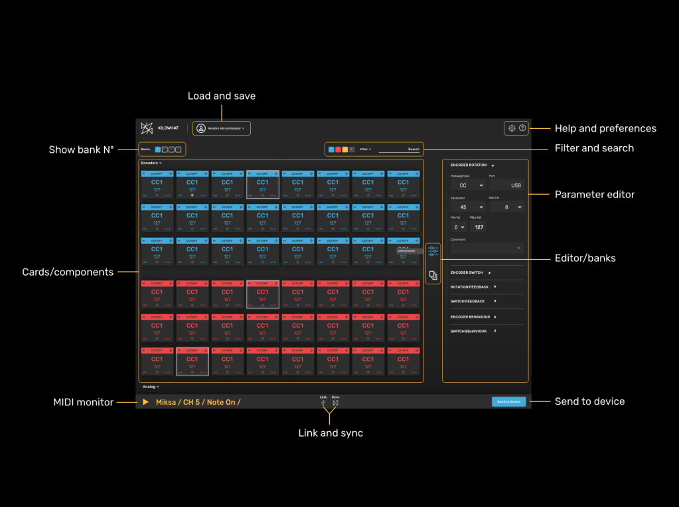
Task: Open the Message type CC dropdown
Action: point(467,186)
